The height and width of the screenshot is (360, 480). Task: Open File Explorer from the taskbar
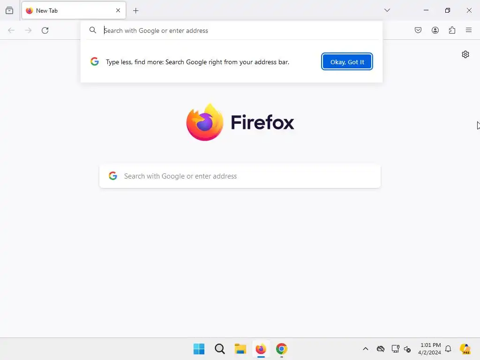(x=240, y=349)
